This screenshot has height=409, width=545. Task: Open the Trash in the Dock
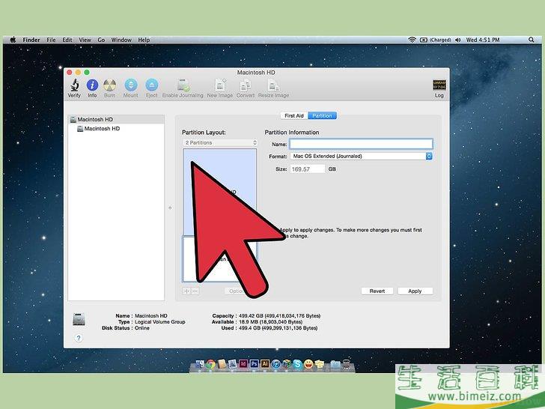pos(346,364)
